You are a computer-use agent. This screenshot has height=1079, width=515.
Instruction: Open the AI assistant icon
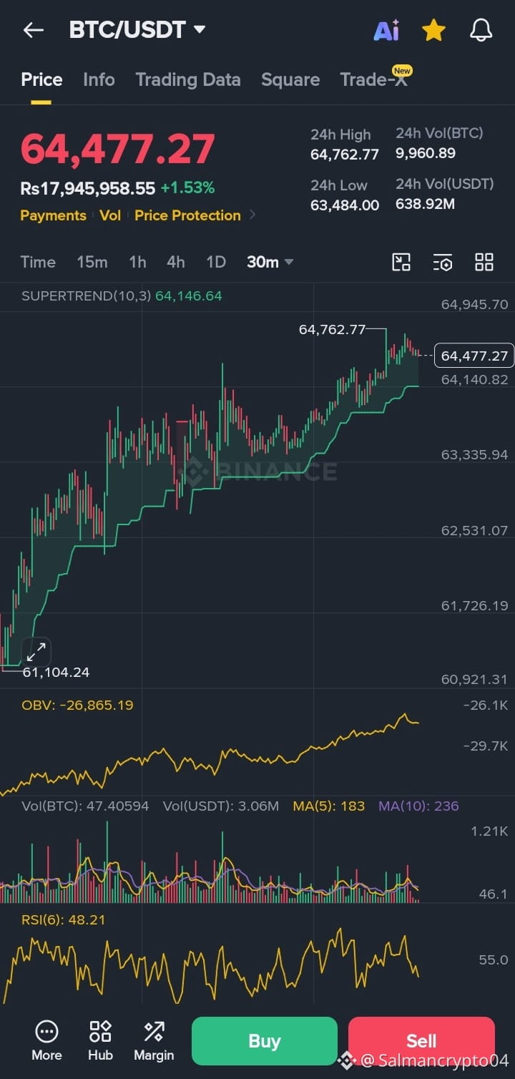(386, 30)
